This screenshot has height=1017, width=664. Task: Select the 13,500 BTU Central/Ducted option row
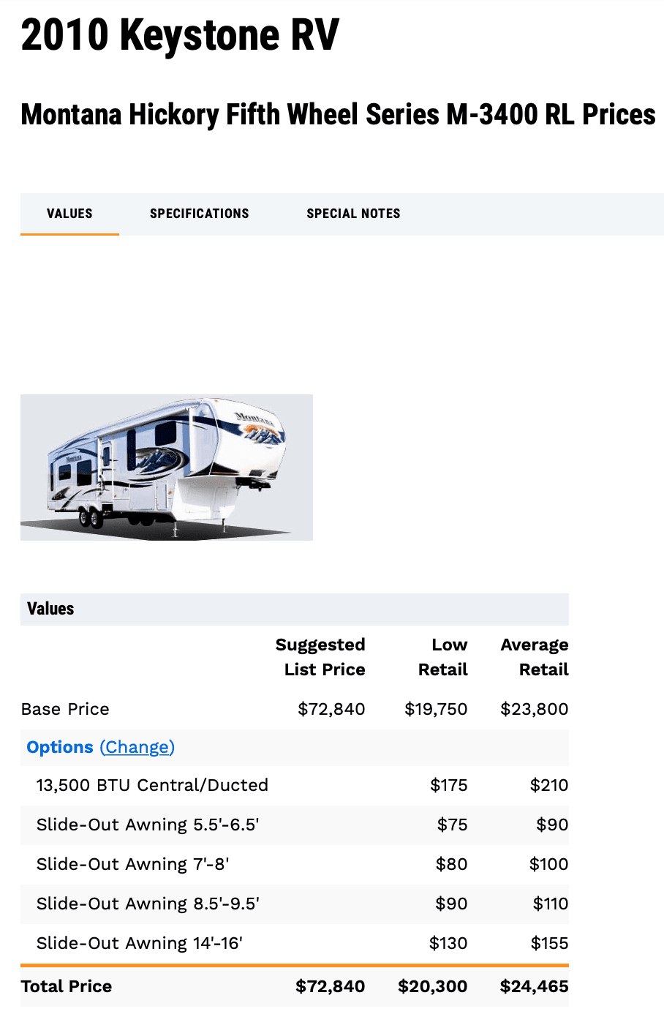(295, 785)
